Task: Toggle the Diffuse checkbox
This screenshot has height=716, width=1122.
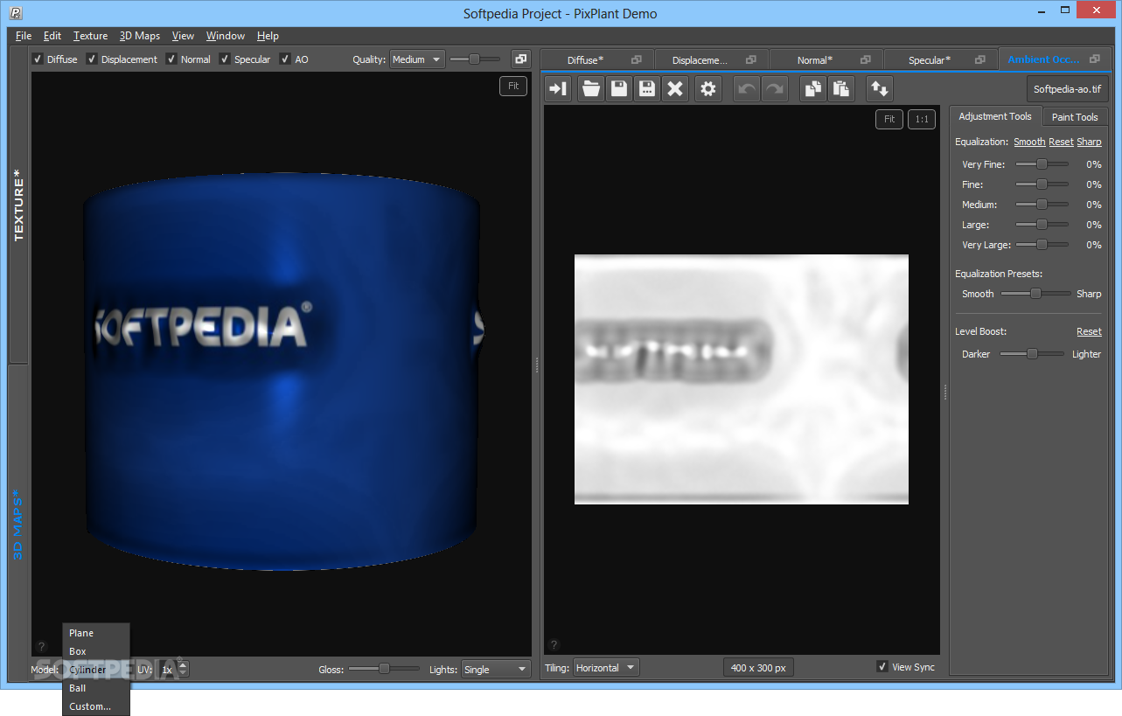Action: [x=37, y=59]
